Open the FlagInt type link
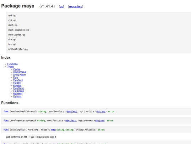 [x=17, y=83]
